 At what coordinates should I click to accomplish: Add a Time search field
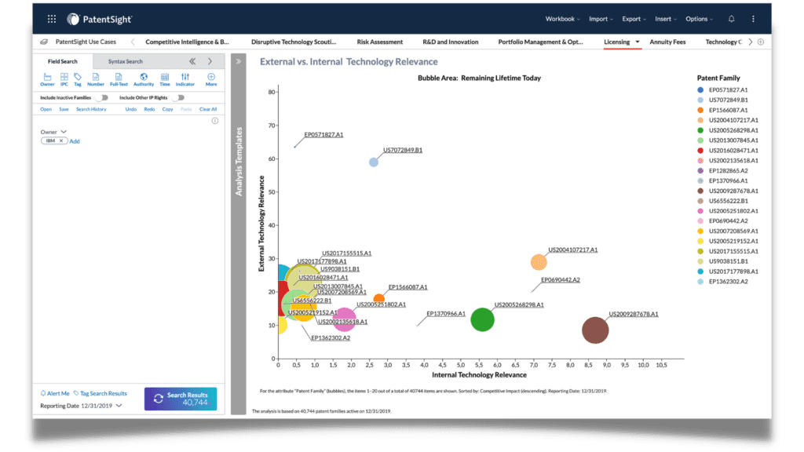[165, 79]
